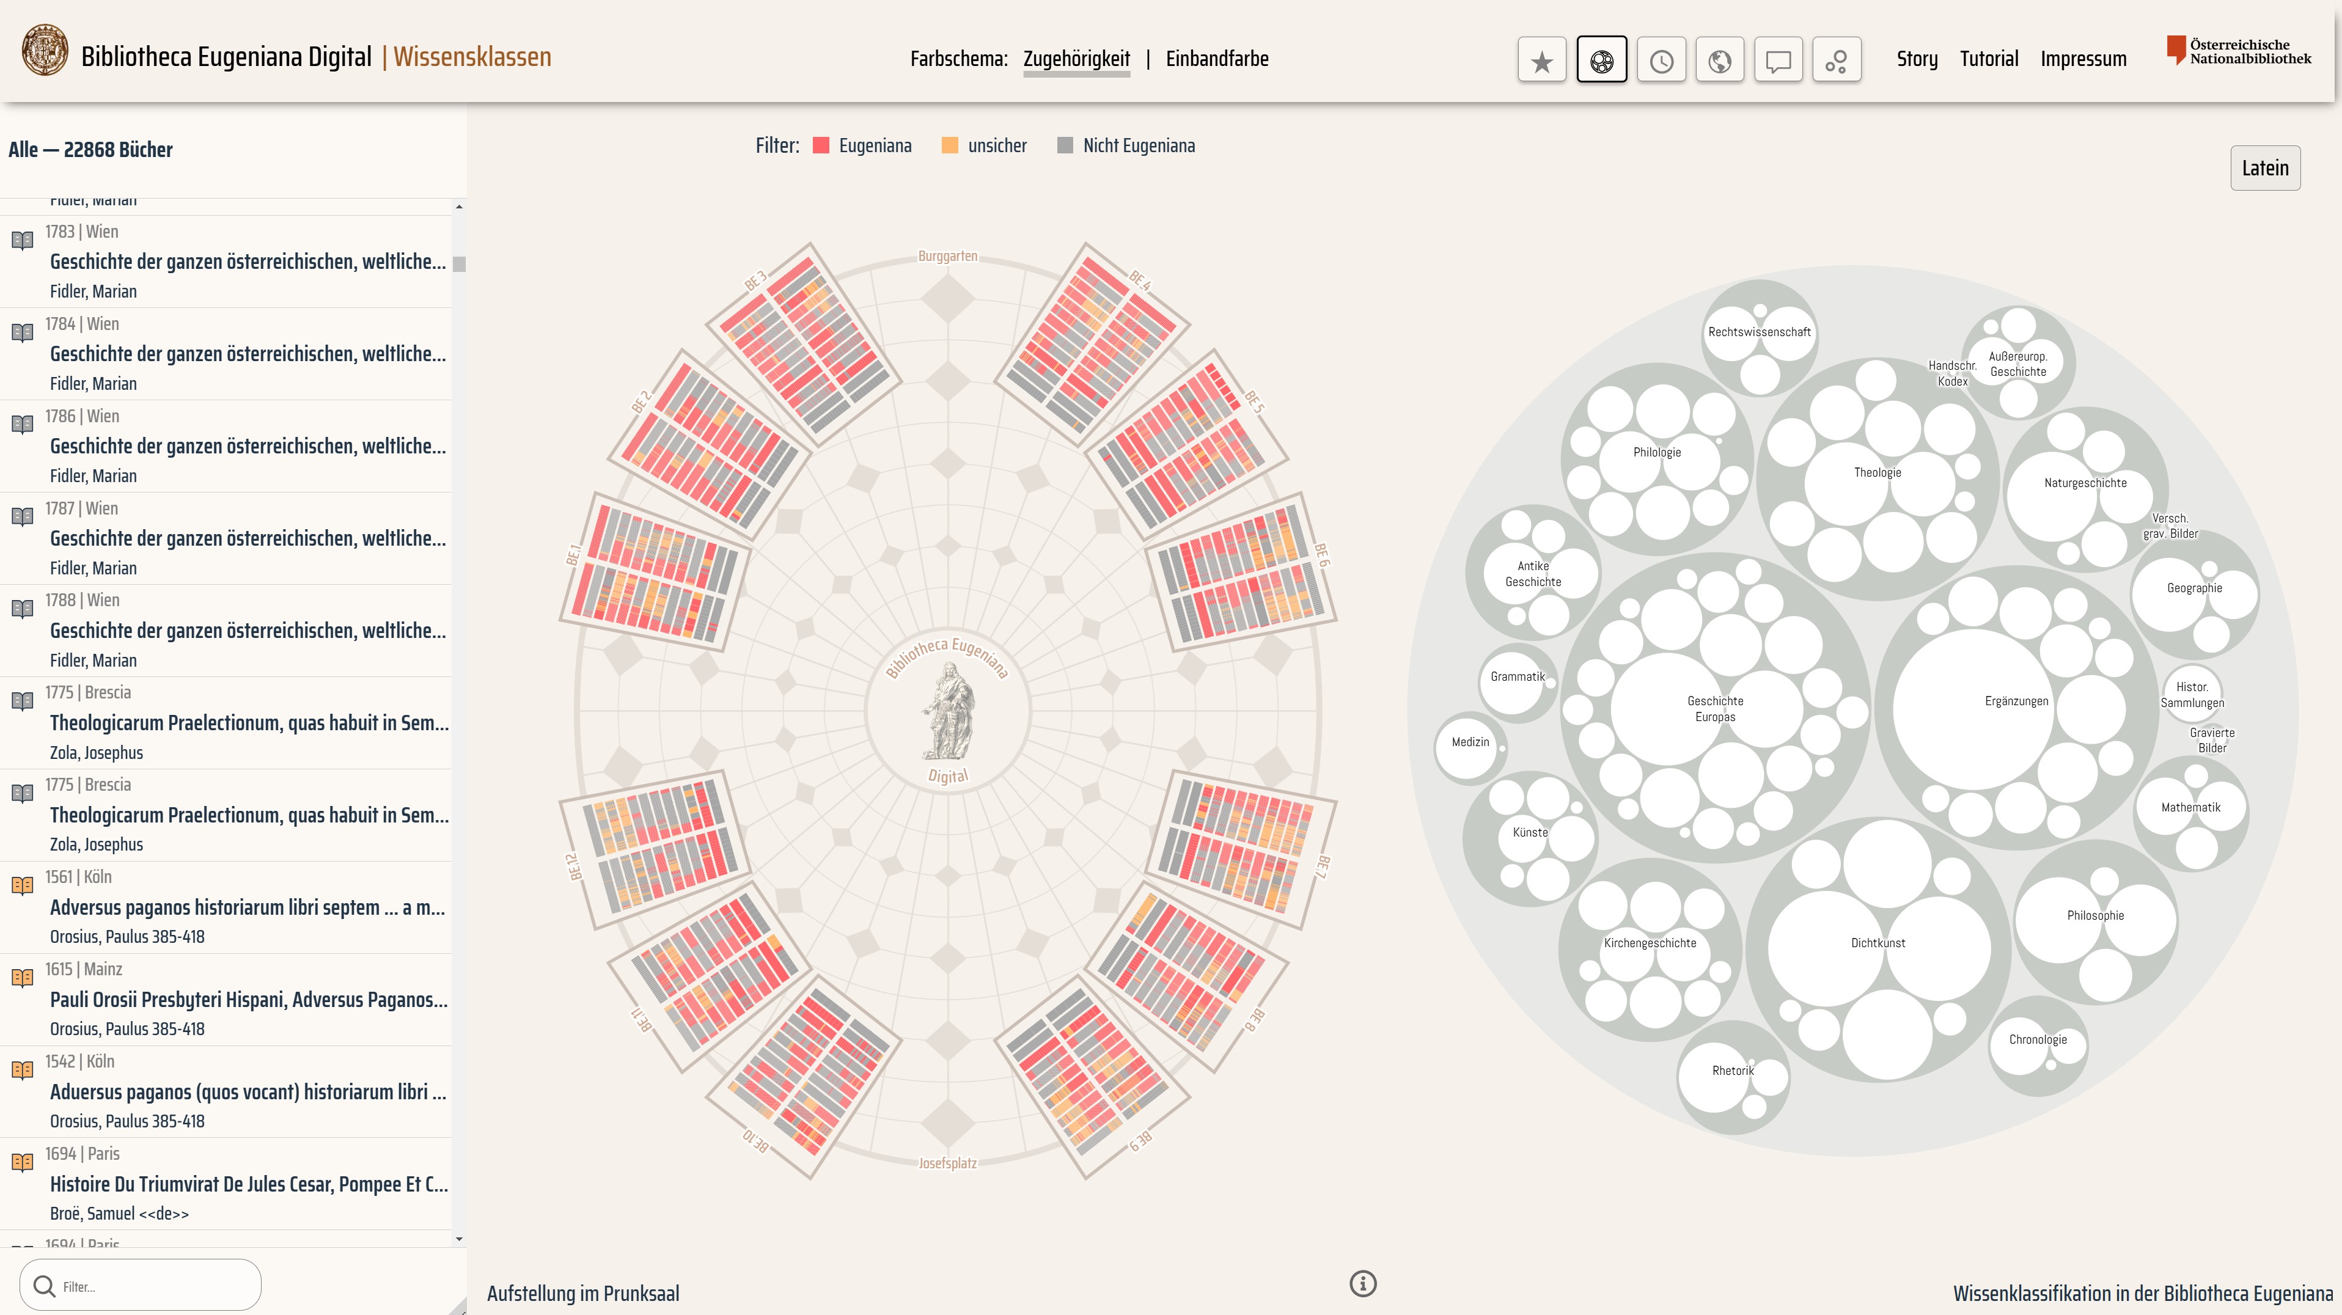Toggle the Nicht Eugeniana filter
This screenshot has height=1315, width=2342.
pos(1138,145)
